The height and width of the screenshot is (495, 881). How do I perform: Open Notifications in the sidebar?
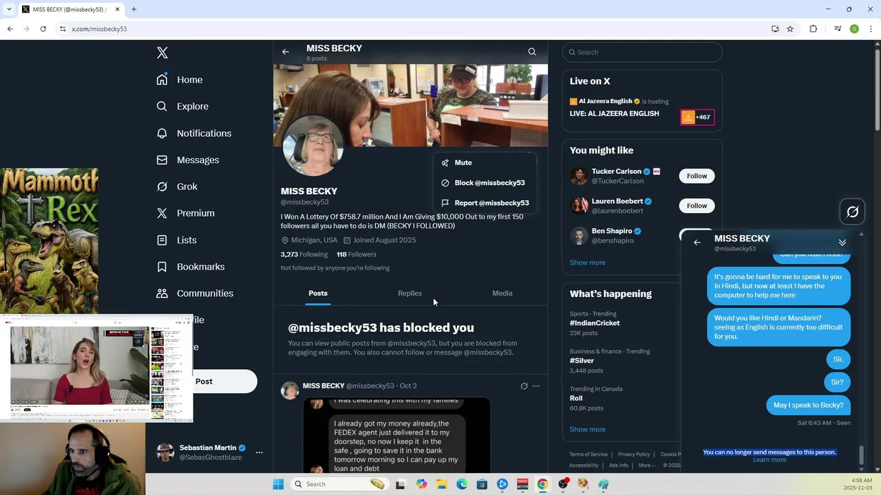pos(194,133)
